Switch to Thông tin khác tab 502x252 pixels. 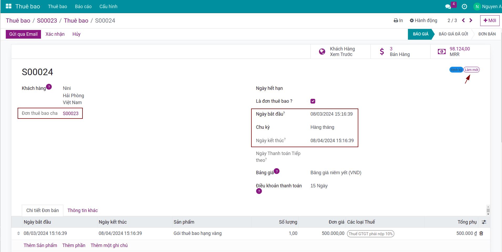point(82,210)
